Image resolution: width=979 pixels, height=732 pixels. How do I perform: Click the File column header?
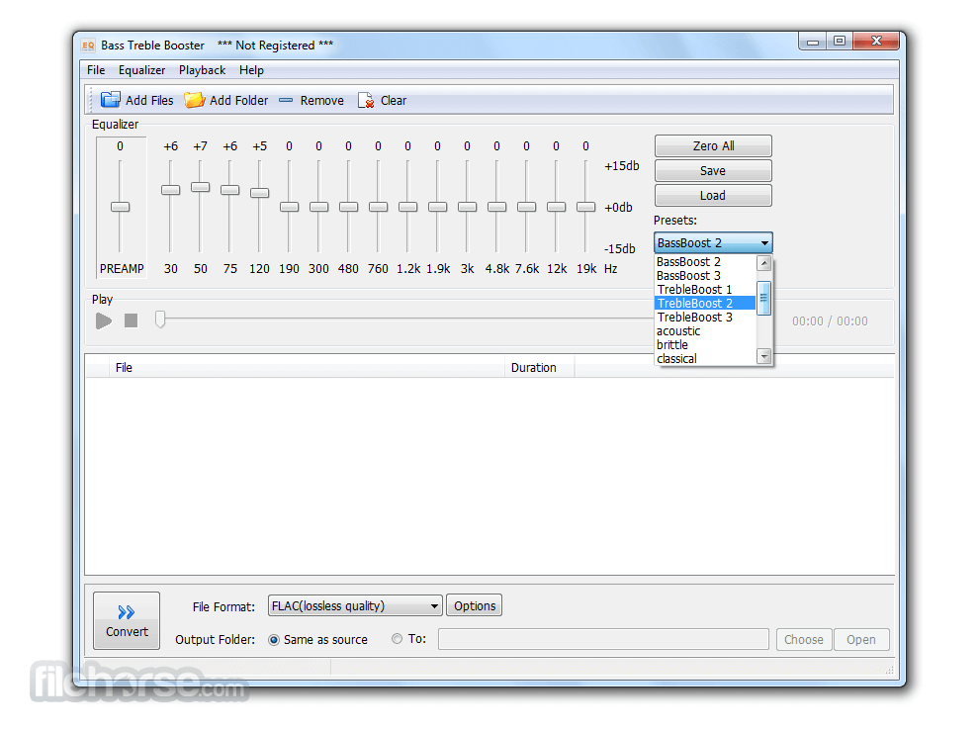point(307,368)
